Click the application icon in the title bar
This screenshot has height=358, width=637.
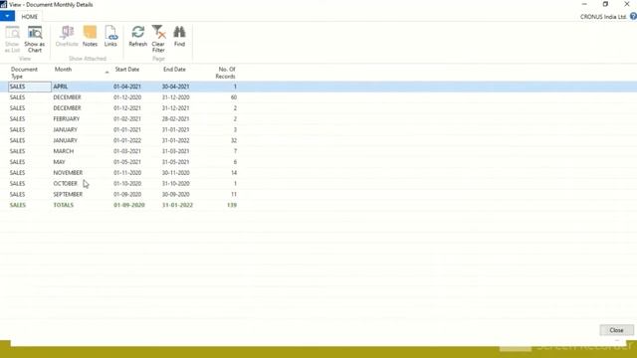point(4,4)
